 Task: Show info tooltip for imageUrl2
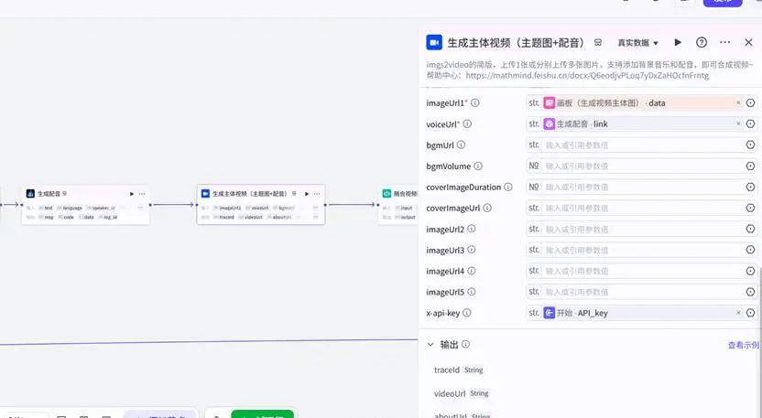[472, 229]
